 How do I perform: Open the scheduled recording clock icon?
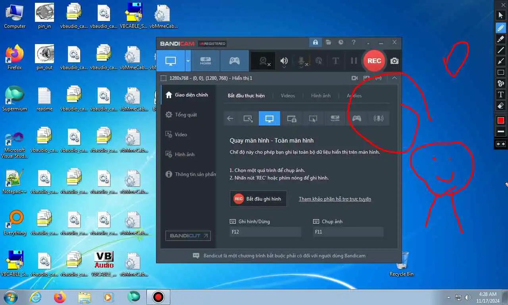tap(341, 42)
